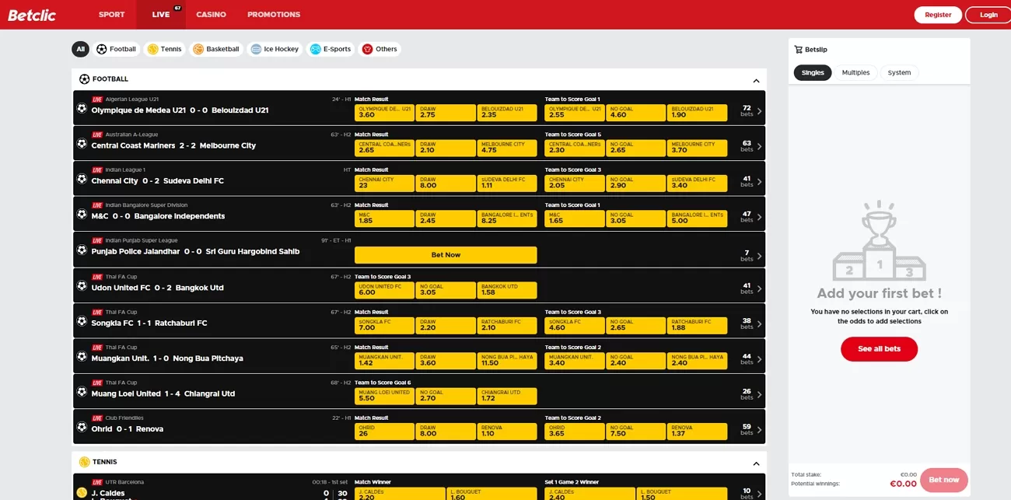Click football icon beside Muangkan Unit. match
This screenshot has height=500, width=1011.
pyautogui.click(x=82, y=356)
